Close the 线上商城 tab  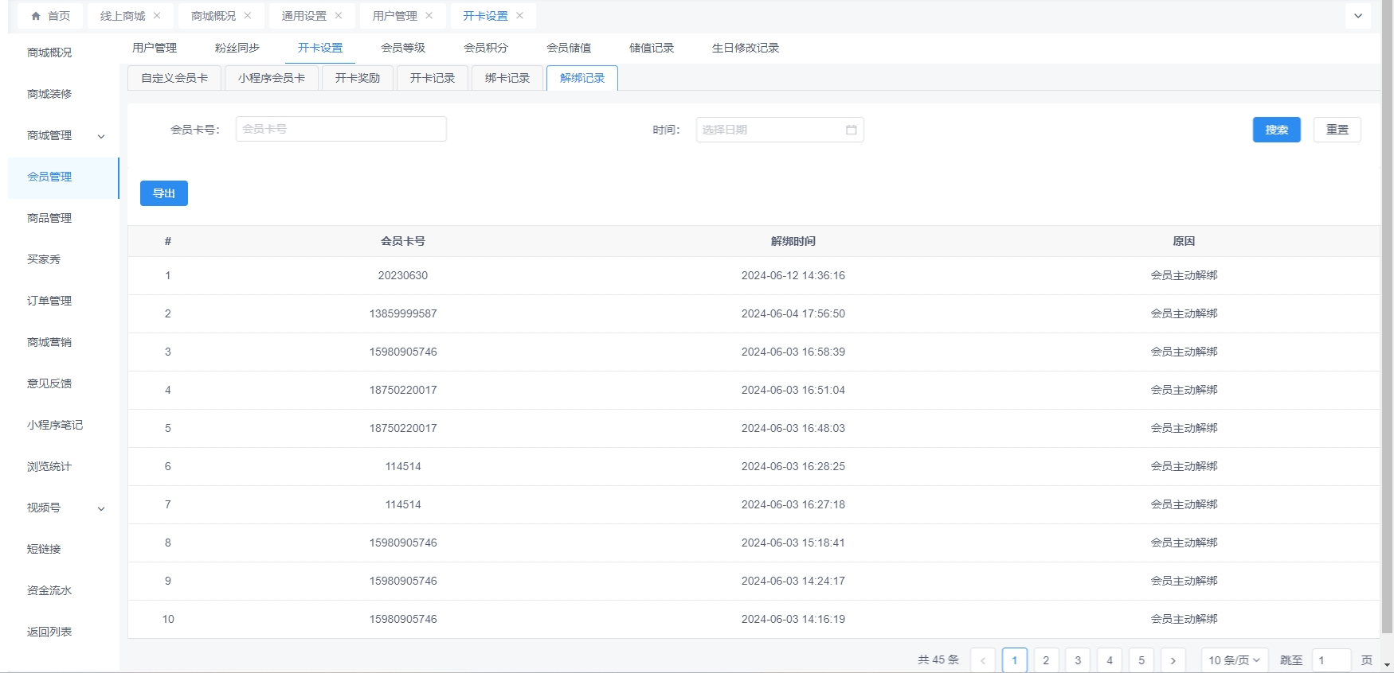[x=157, y=16]
